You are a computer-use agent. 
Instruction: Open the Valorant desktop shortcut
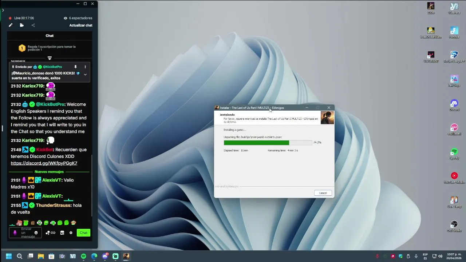click(x=431, y=57)
